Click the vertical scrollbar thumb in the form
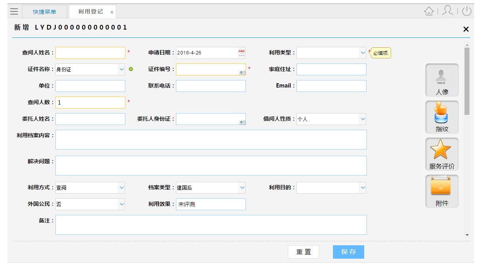Screen dimensions: 482x265 [x=467, y=81]
